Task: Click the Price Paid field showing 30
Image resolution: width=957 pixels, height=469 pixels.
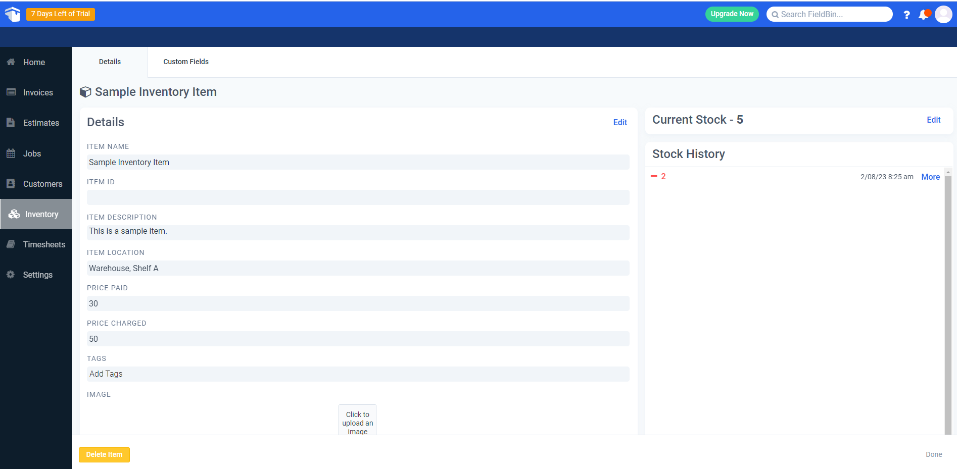Action: tap(358, 303)
